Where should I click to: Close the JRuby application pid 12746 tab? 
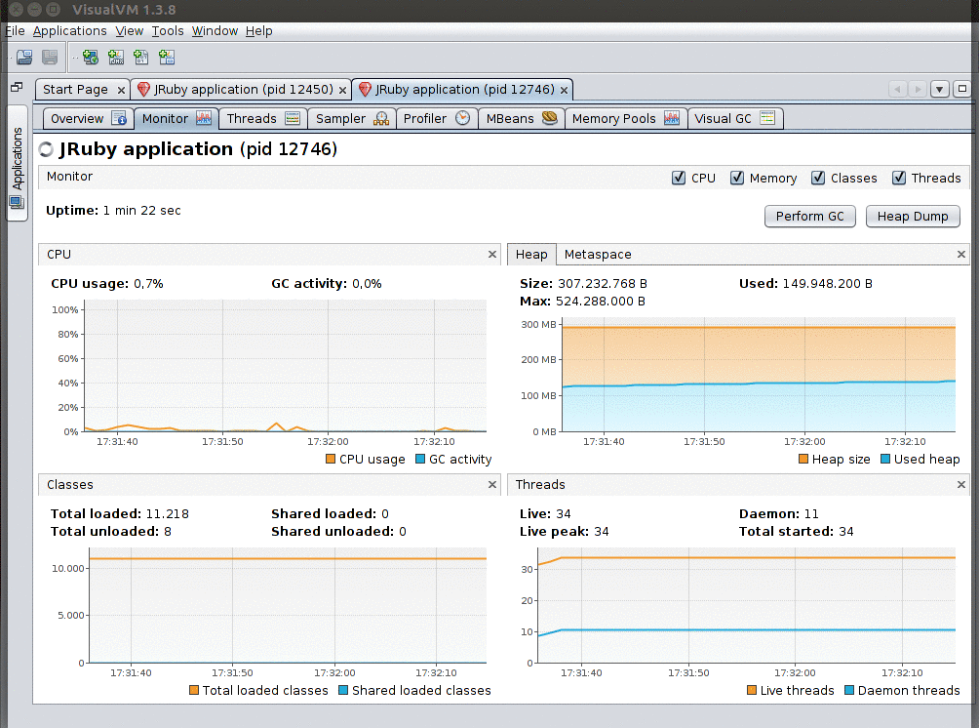tap(564, 91)
